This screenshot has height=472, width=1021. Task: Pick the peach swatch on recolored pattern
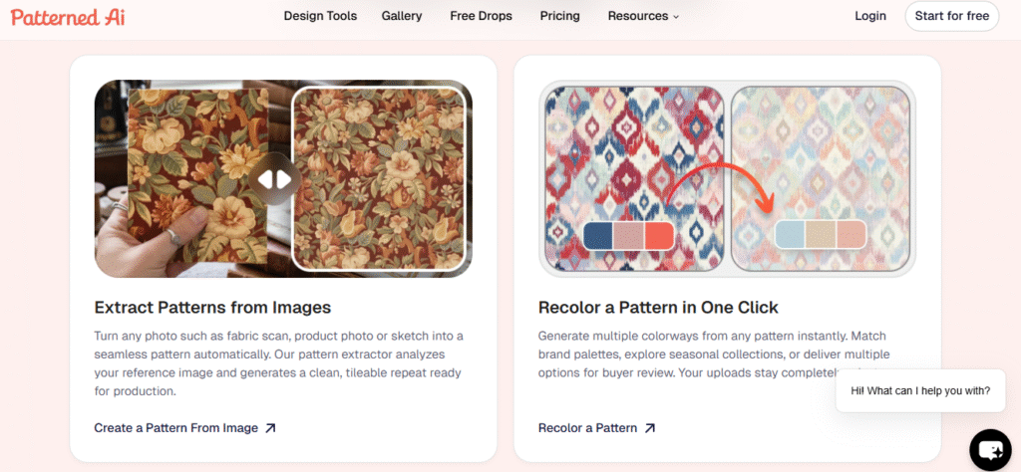coord(851,235)
